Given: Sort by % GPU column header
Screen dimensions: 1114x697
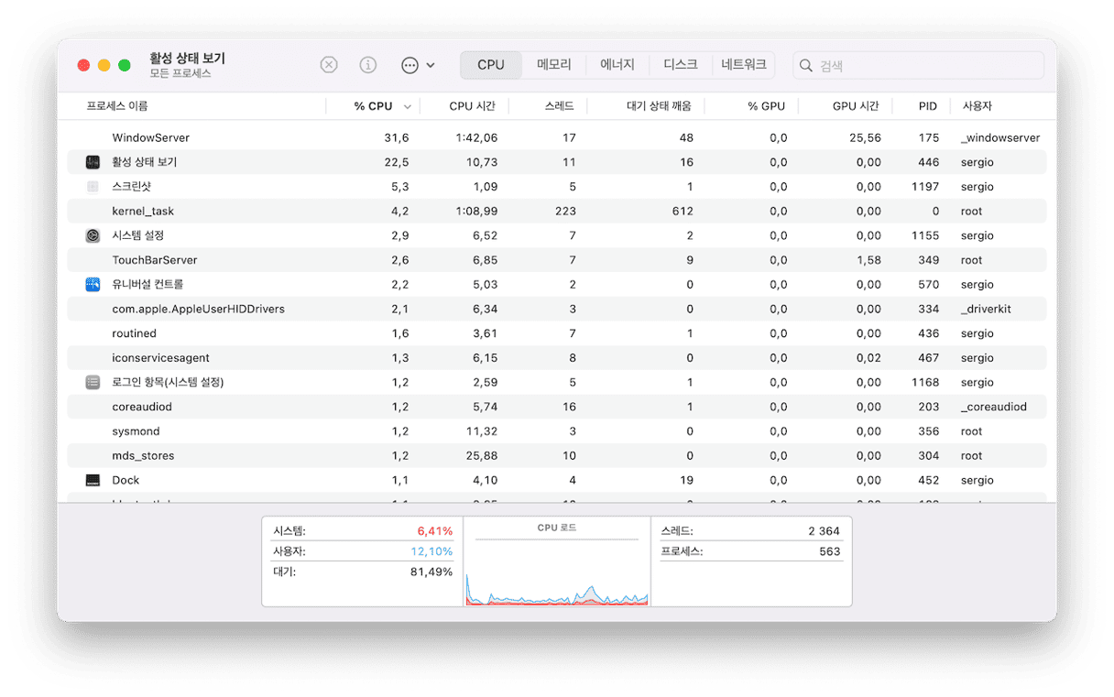Looking at the screenshot, I should [x=766, y=106].
